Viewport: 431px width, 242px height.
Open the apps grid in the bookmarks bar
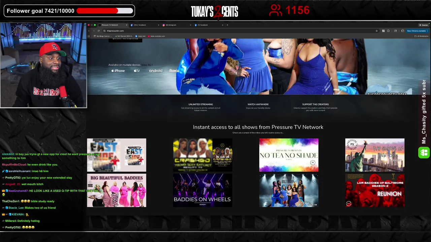89,36
